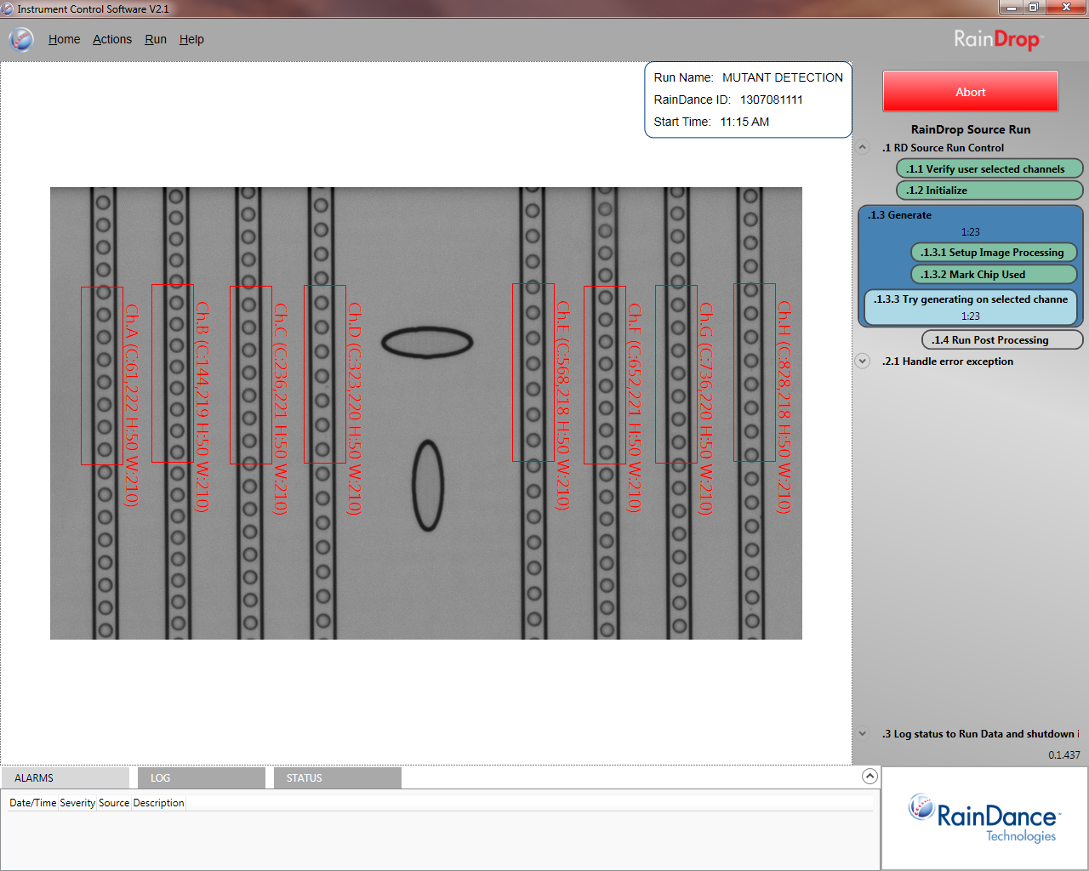Click the Ch.B channel label in the image
Image resolution: width=1089 pixels, height=871 pixels.
202,407
